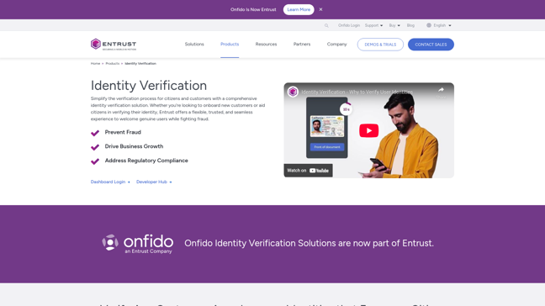Click the Address Regulatory Compliance text
The image size is (545, 306).
(x=146, y=161)
